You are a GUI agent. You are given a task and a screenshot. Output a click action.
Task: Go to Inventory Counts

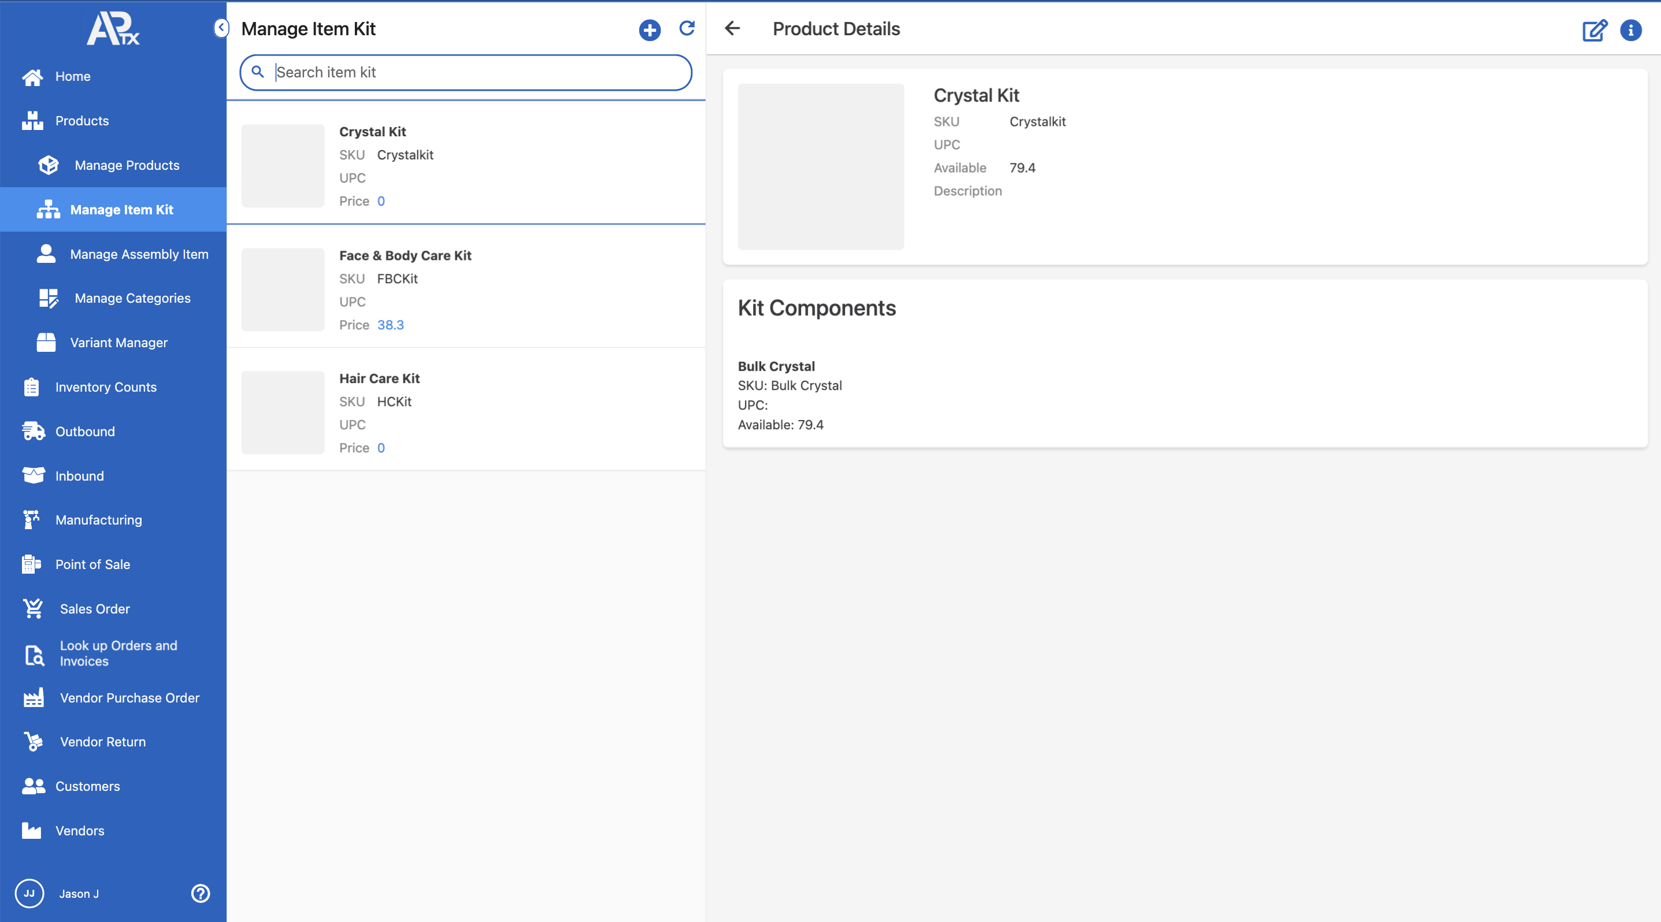[x=106, y=387]
